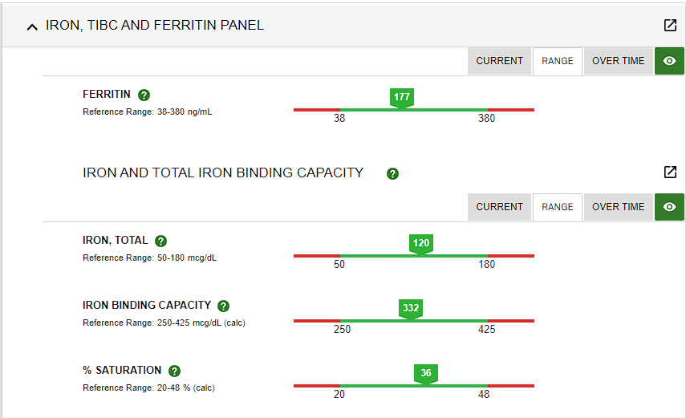Image resolution: width=686 pixels, height=418 pixels.
Task: Open help icon for IRON, TOTAL
Action: (x=161, y=241)
